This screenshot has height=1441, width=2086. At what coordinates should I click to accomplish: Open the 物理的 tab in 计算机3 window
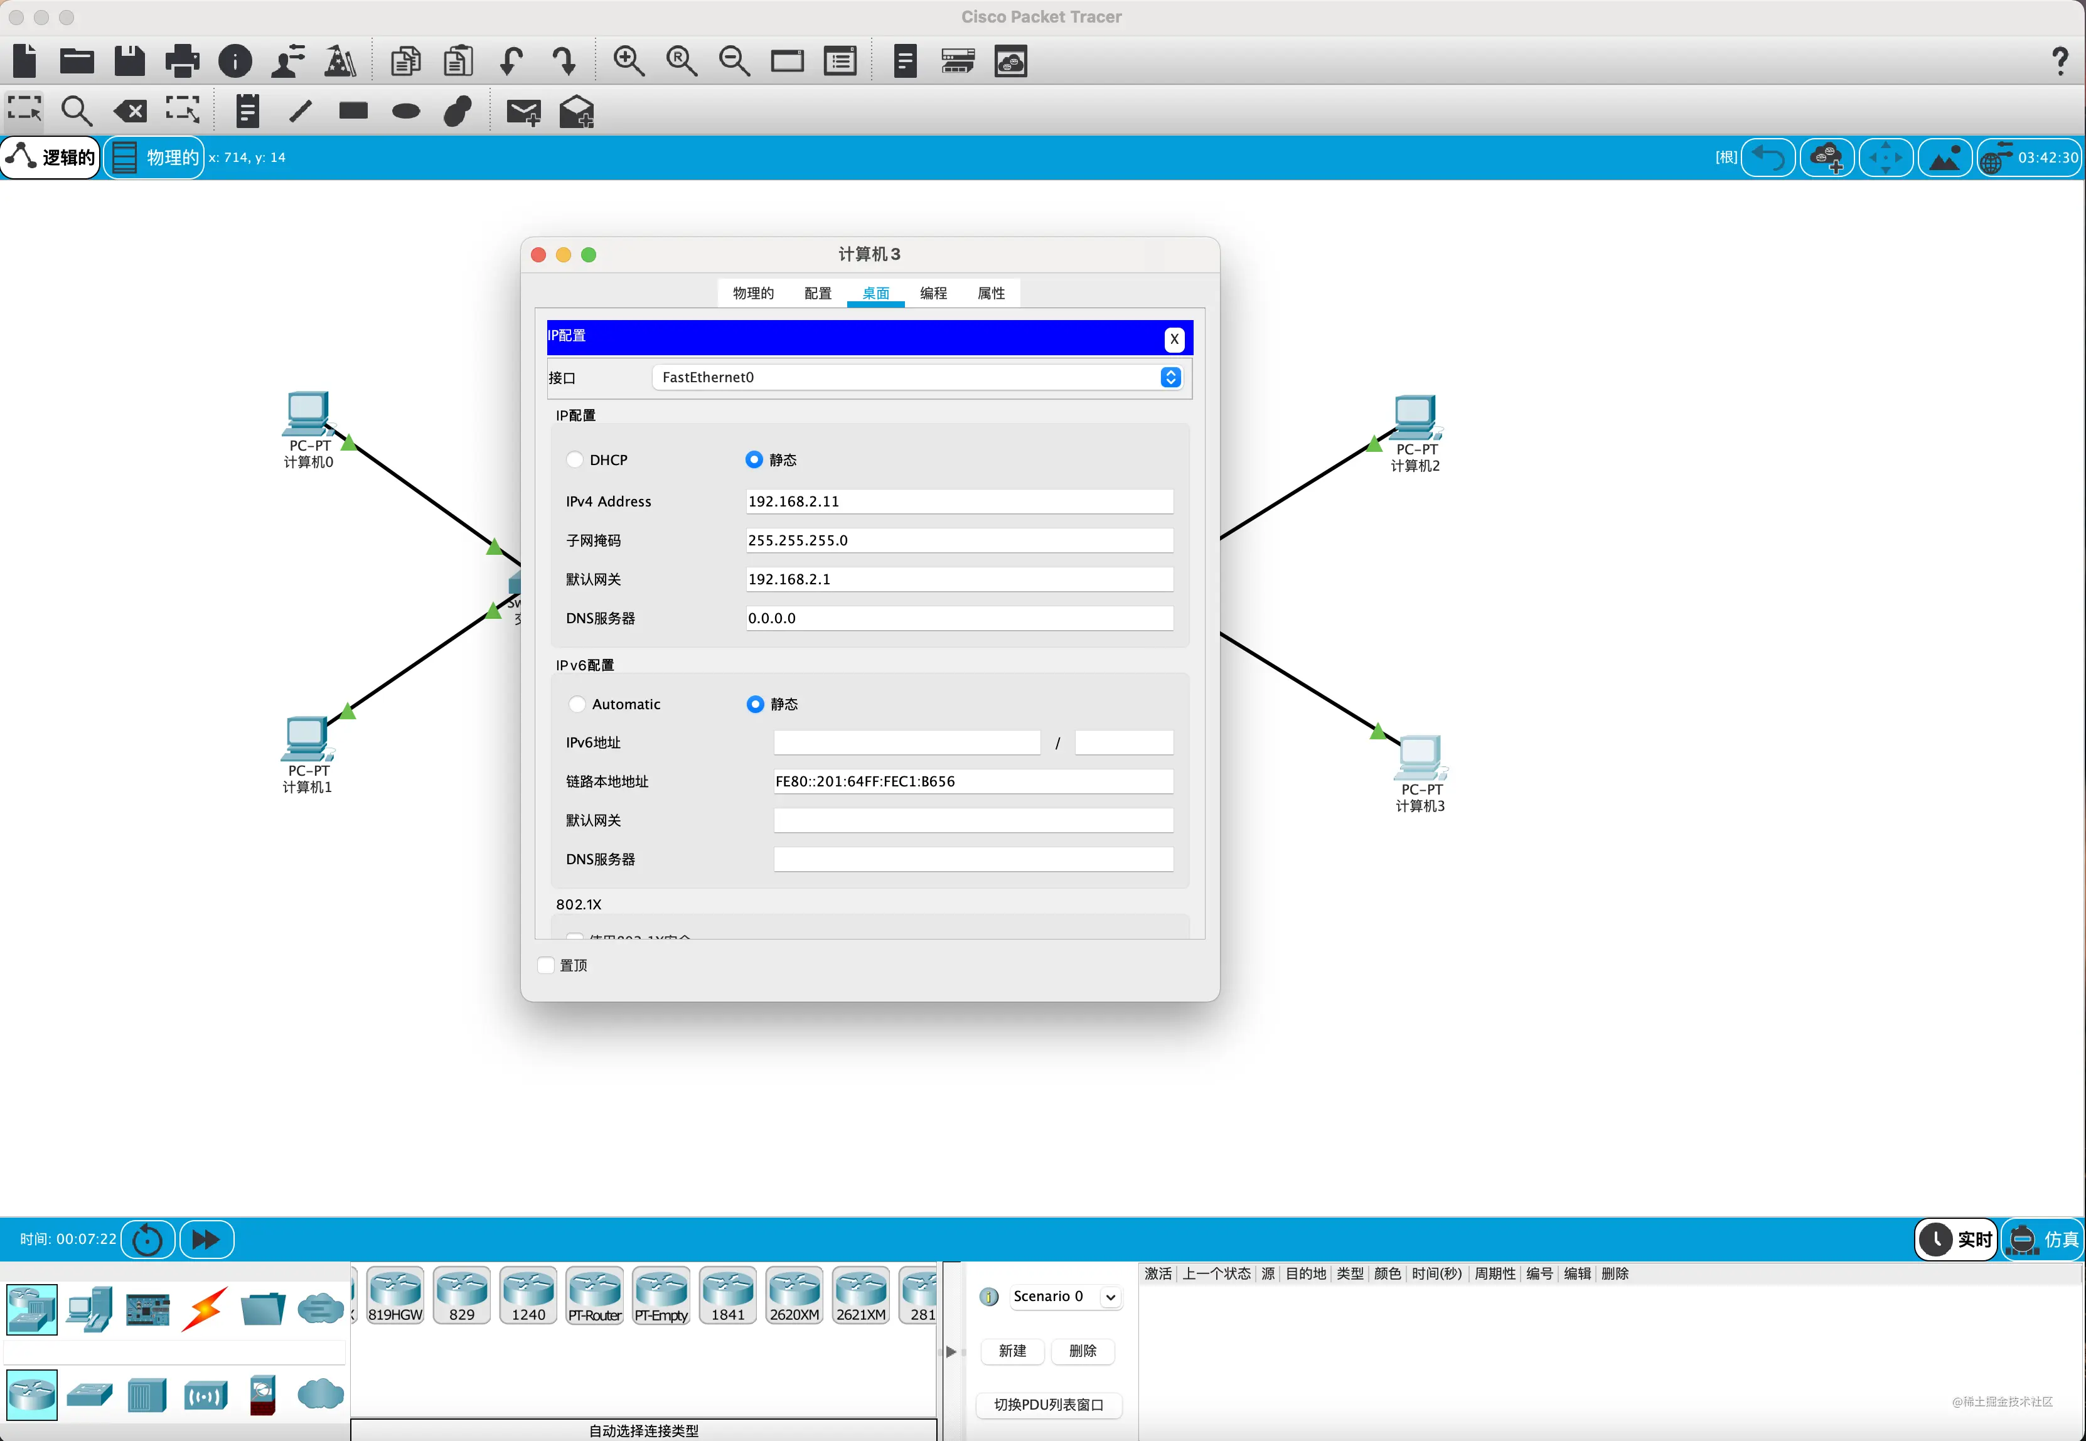point(753,294)
